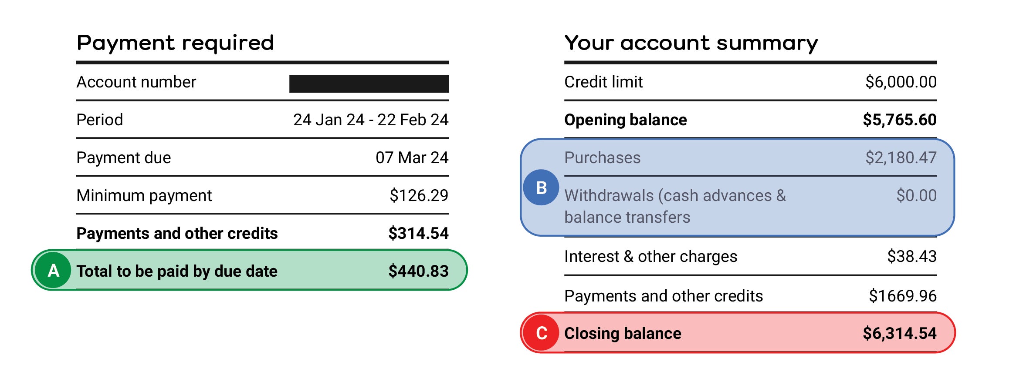The width and height of the screenshot is (1033, 375).
Task: Click the $440.83 total amount
Action: coord(418,271)
